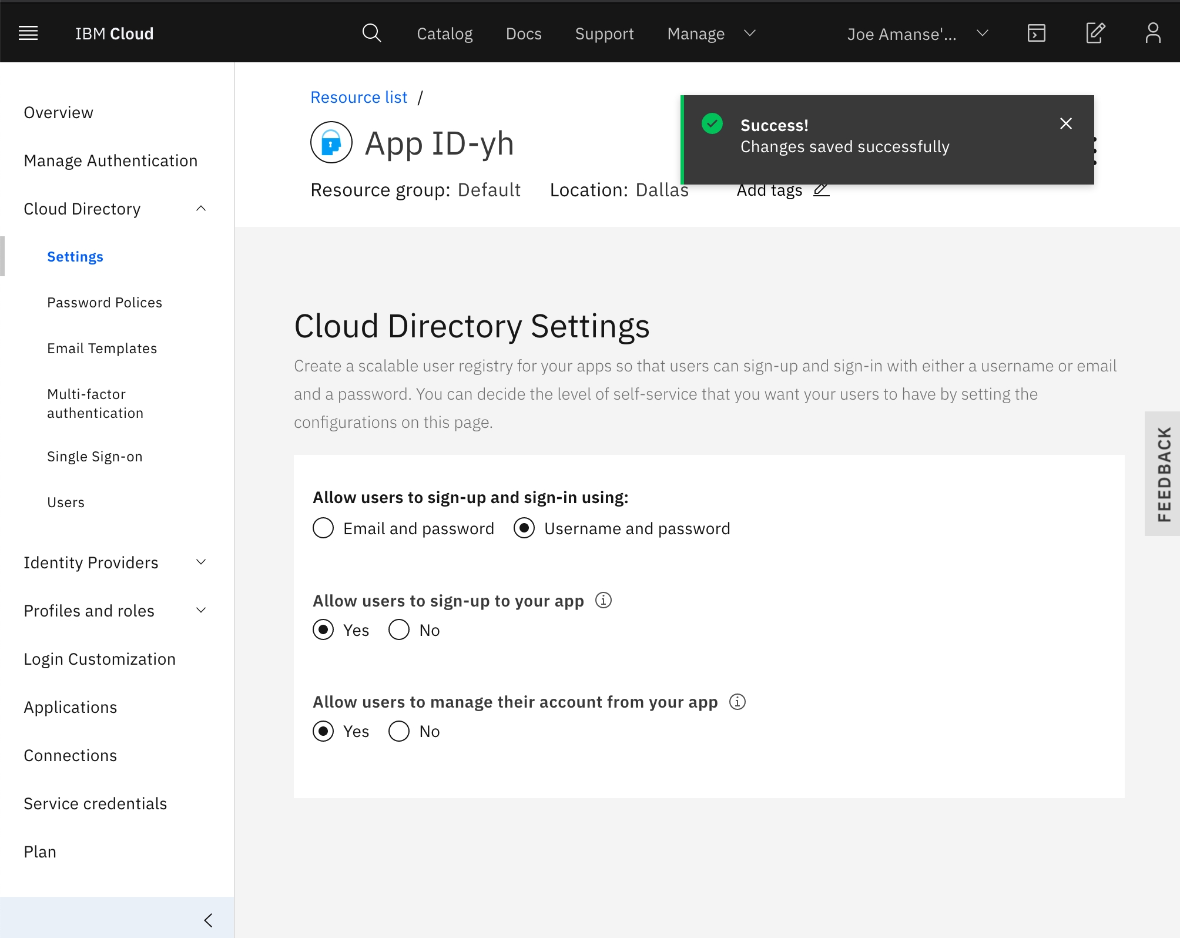Open Password Polices in sidebar
This screenshot has width=1180, height=938.
(105, 303)
